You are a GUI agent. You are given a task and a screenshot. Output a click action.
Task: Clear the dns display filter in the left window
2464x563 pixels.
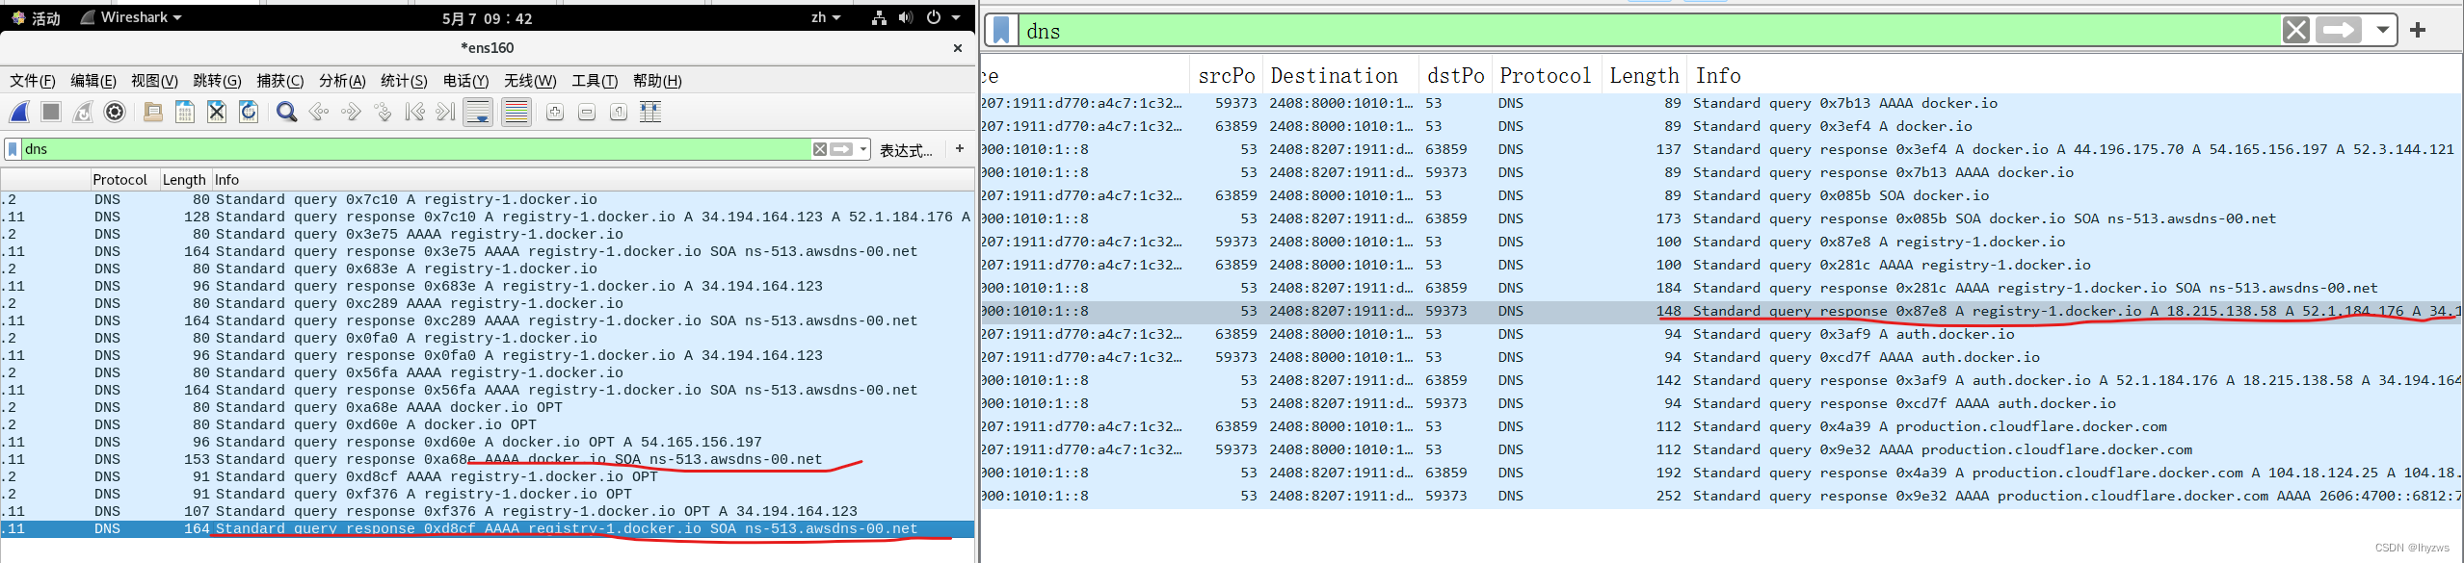(x=819, y=149)
